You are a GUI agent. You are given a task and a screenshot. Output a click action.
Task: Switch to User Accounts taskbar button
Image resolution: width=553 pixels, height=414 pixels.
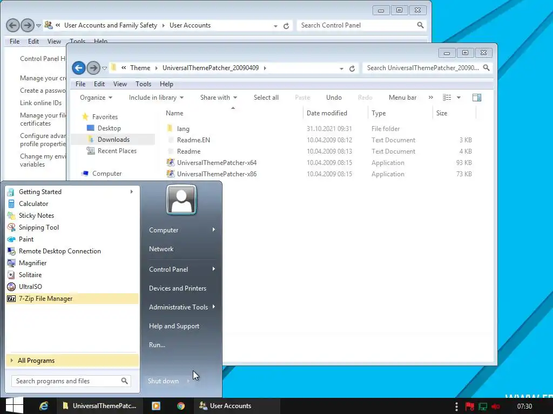237,406
